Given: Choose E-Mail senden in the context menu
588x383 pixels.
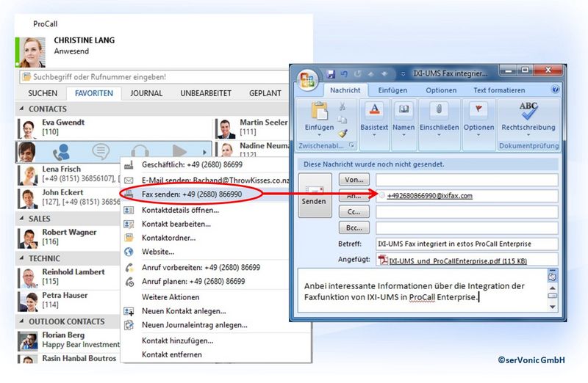Looking at the screenshot, I should (x=215, y=180).
